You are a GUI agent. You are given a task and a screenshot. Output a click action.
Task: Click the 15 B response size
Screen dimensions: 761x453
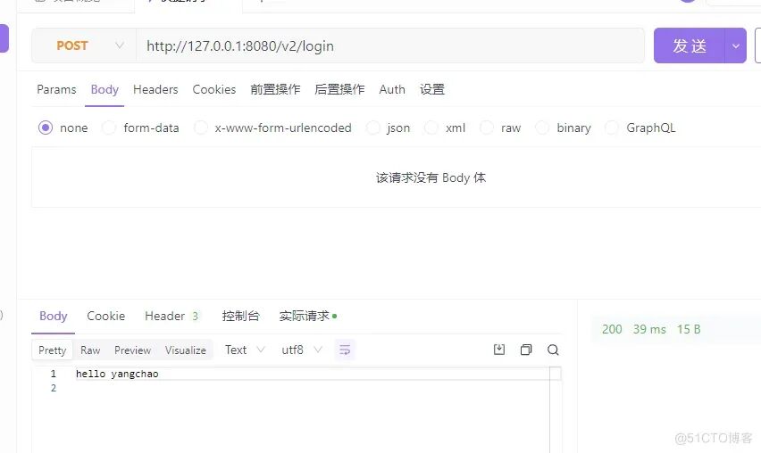(689, 329)
